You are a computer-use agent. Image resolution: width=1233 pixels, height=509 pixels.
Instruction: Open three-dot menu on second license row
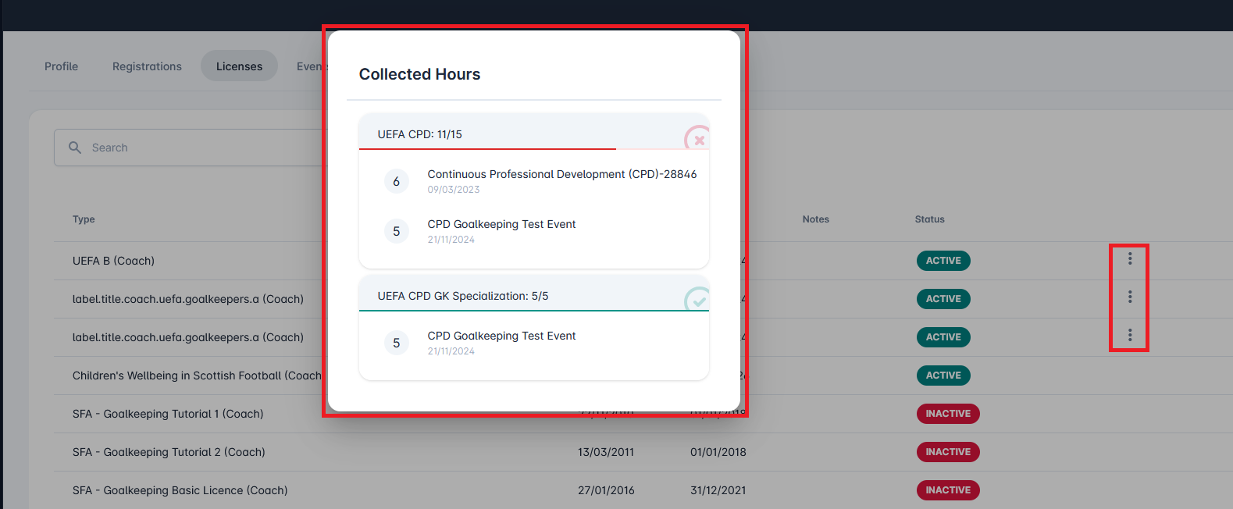pos(1129,297)
